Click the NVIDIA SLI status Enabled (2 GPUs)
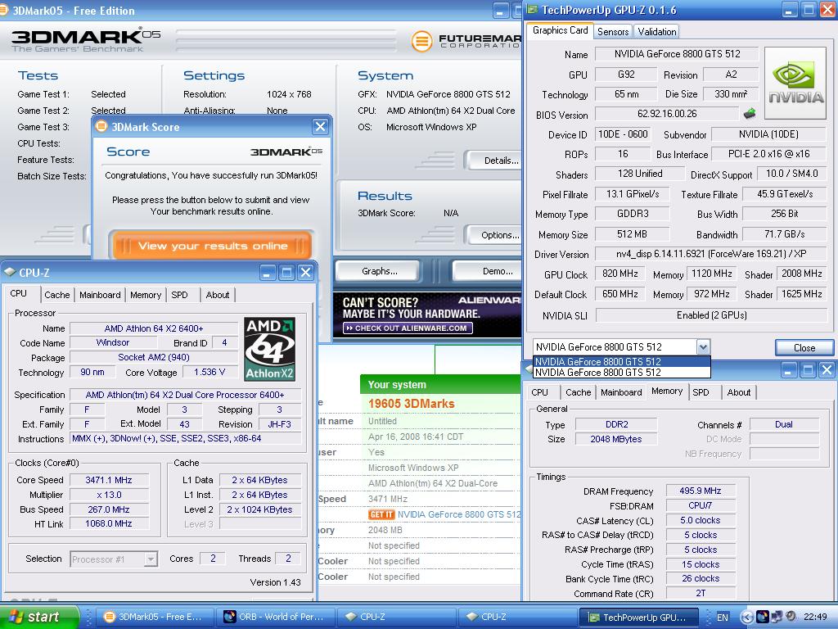Screen dimensions: 838x629 click(x=711, y=315)
